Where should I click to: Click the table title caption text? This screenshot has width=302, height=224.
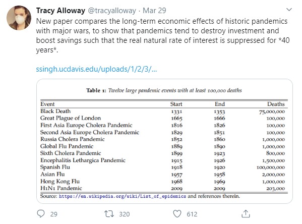coord(164,90)
